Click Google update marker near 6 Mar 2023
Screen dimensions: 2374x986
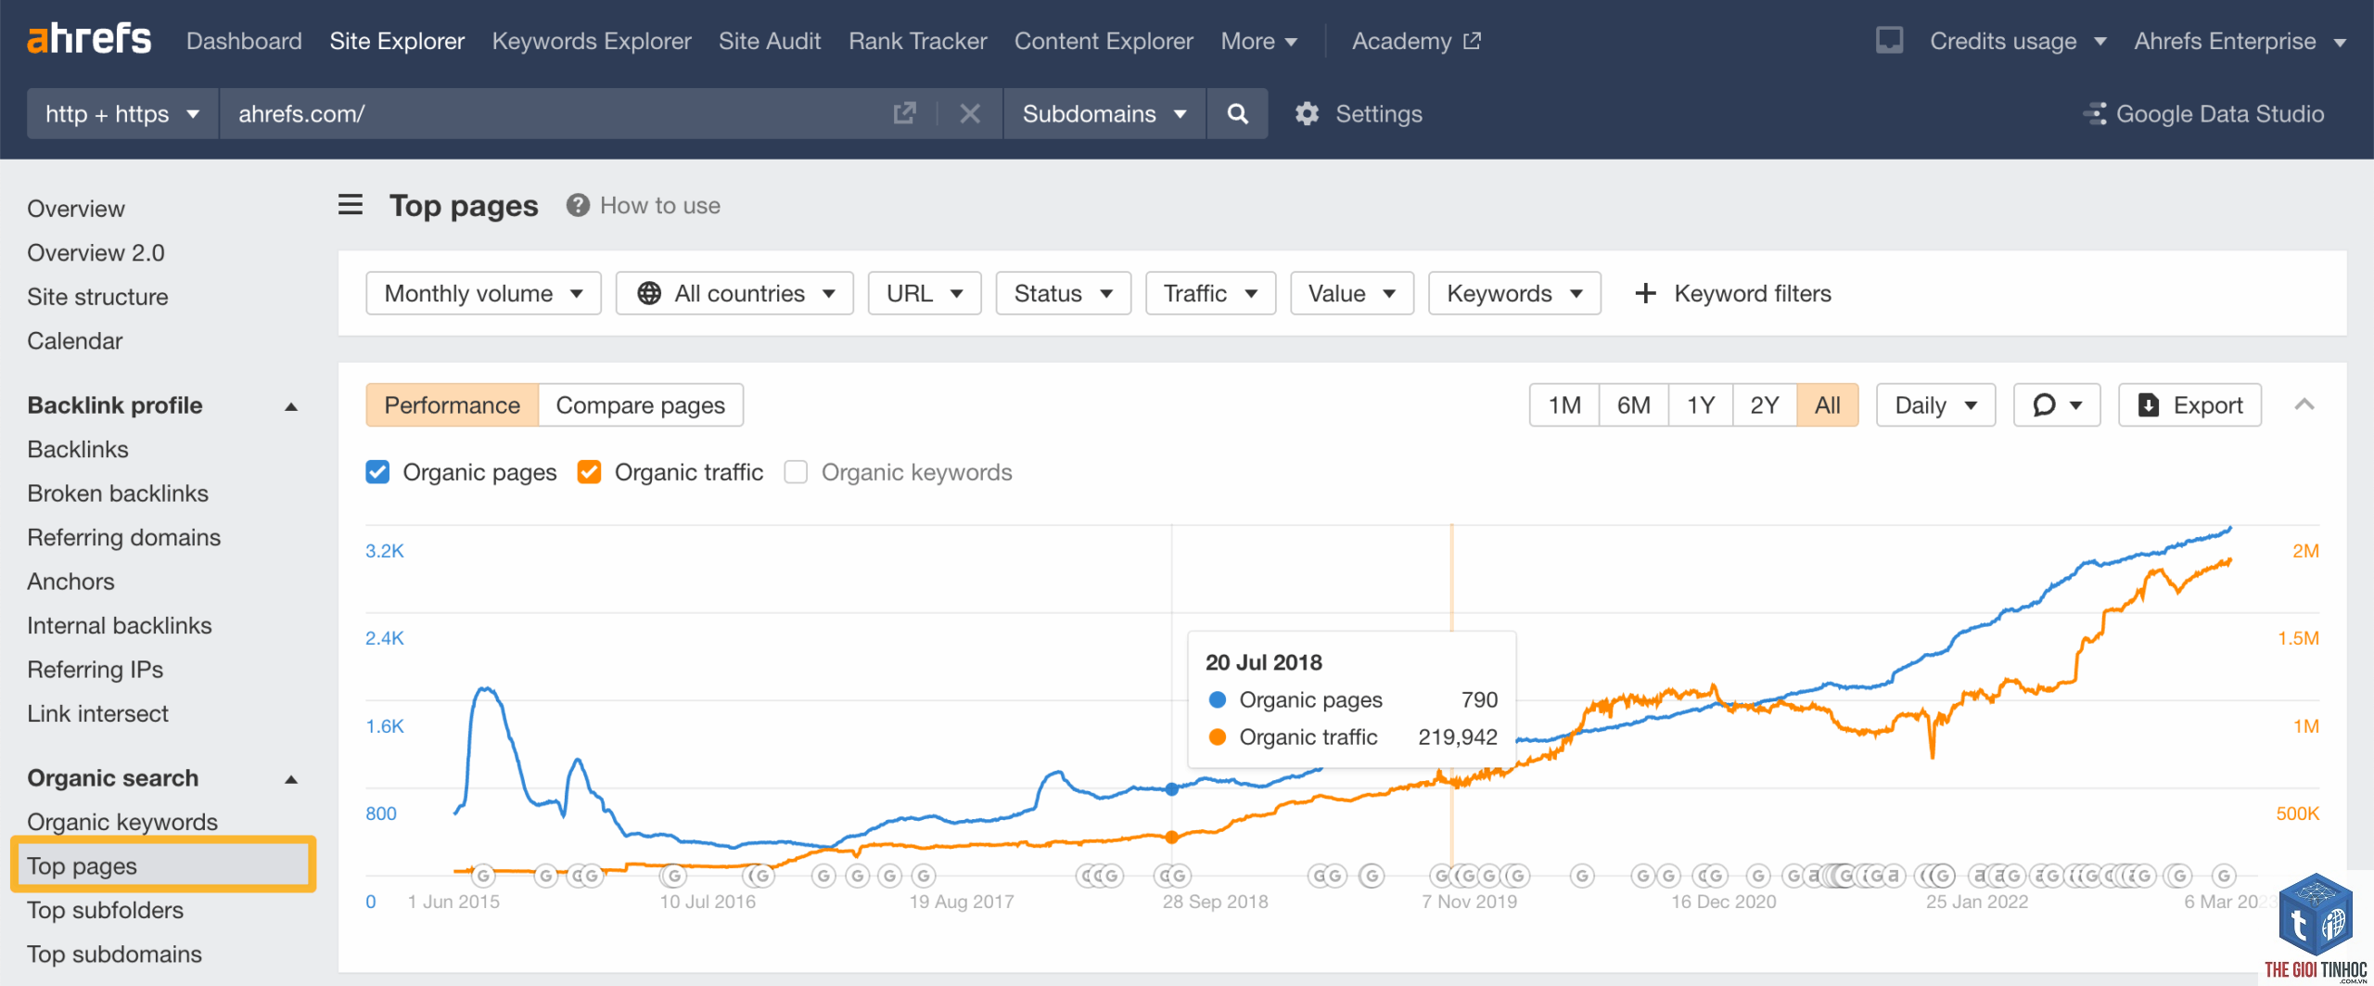coord(2224,875)
